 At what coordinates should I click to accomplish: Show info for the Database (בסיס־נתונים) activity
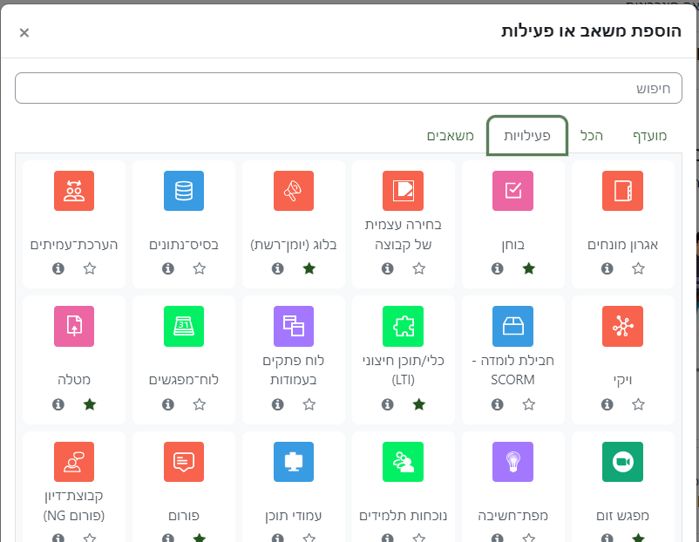pos(168,268)
